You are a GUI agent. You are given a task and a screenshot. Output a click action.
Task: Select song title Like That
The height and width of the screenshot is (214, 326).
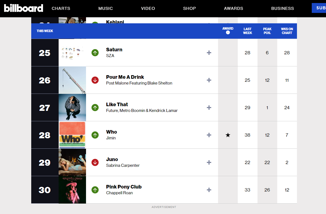click(x=117, y=105)
